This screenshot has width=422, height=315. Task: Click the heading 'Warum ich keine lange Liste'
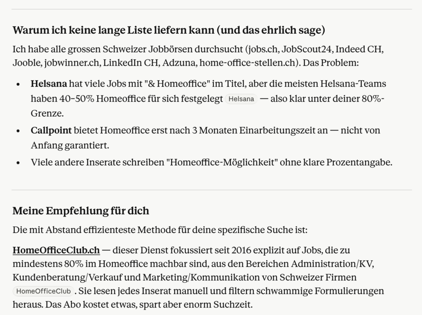(x=169, y=30)
